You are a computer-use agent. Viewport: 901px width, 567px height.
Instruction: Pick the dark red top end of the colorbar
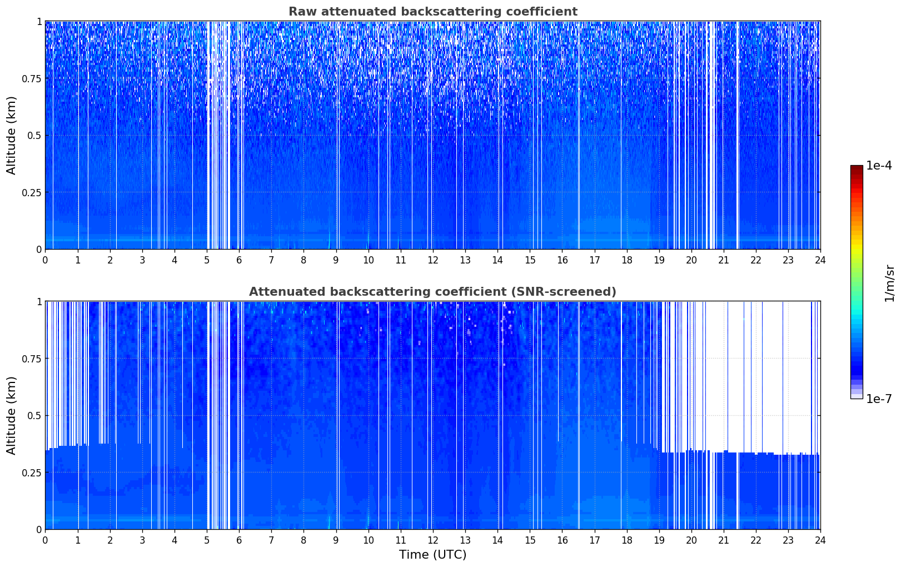click(x=857, y=168)
